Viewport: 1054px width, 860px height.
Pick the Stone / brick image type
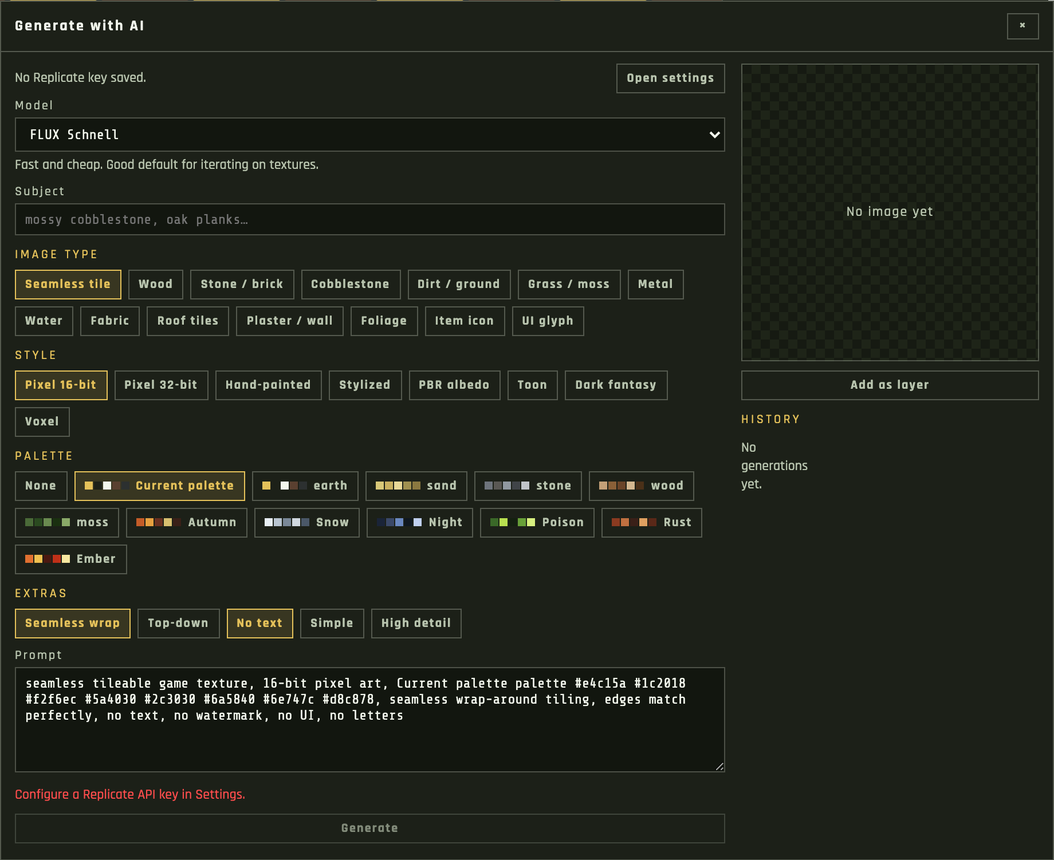(x=242, y=284)
